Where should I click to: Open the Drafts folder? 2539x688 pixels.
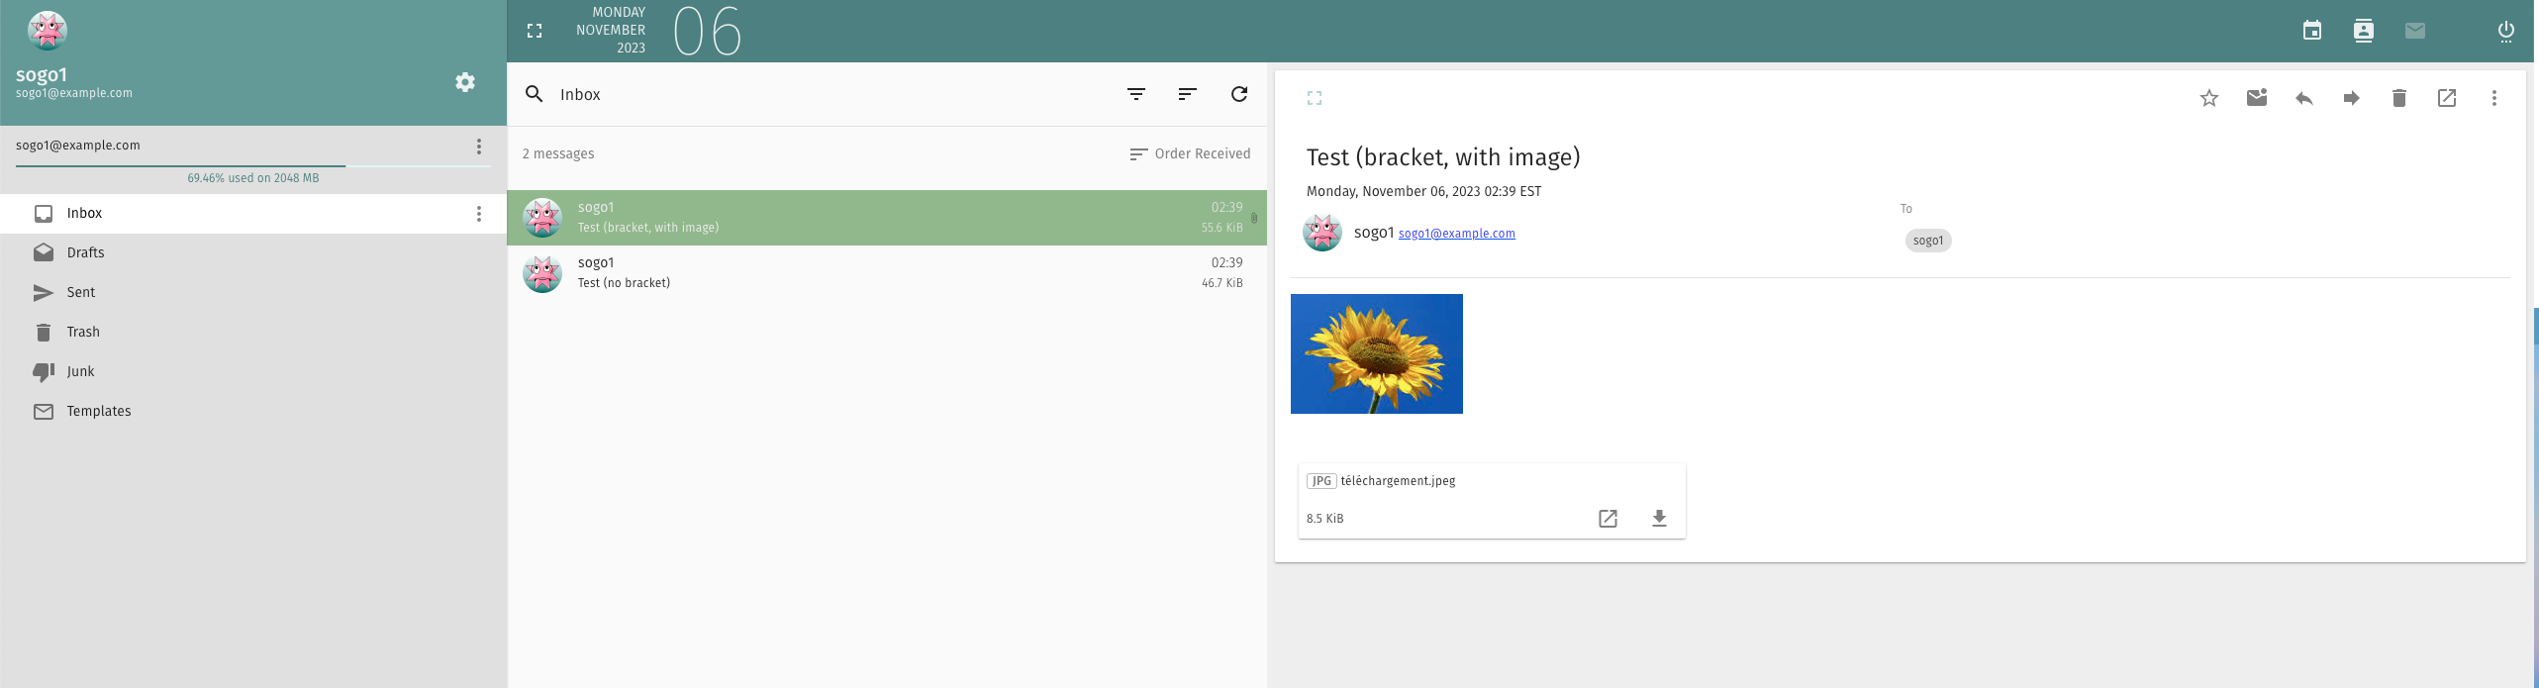click(85, 252)
